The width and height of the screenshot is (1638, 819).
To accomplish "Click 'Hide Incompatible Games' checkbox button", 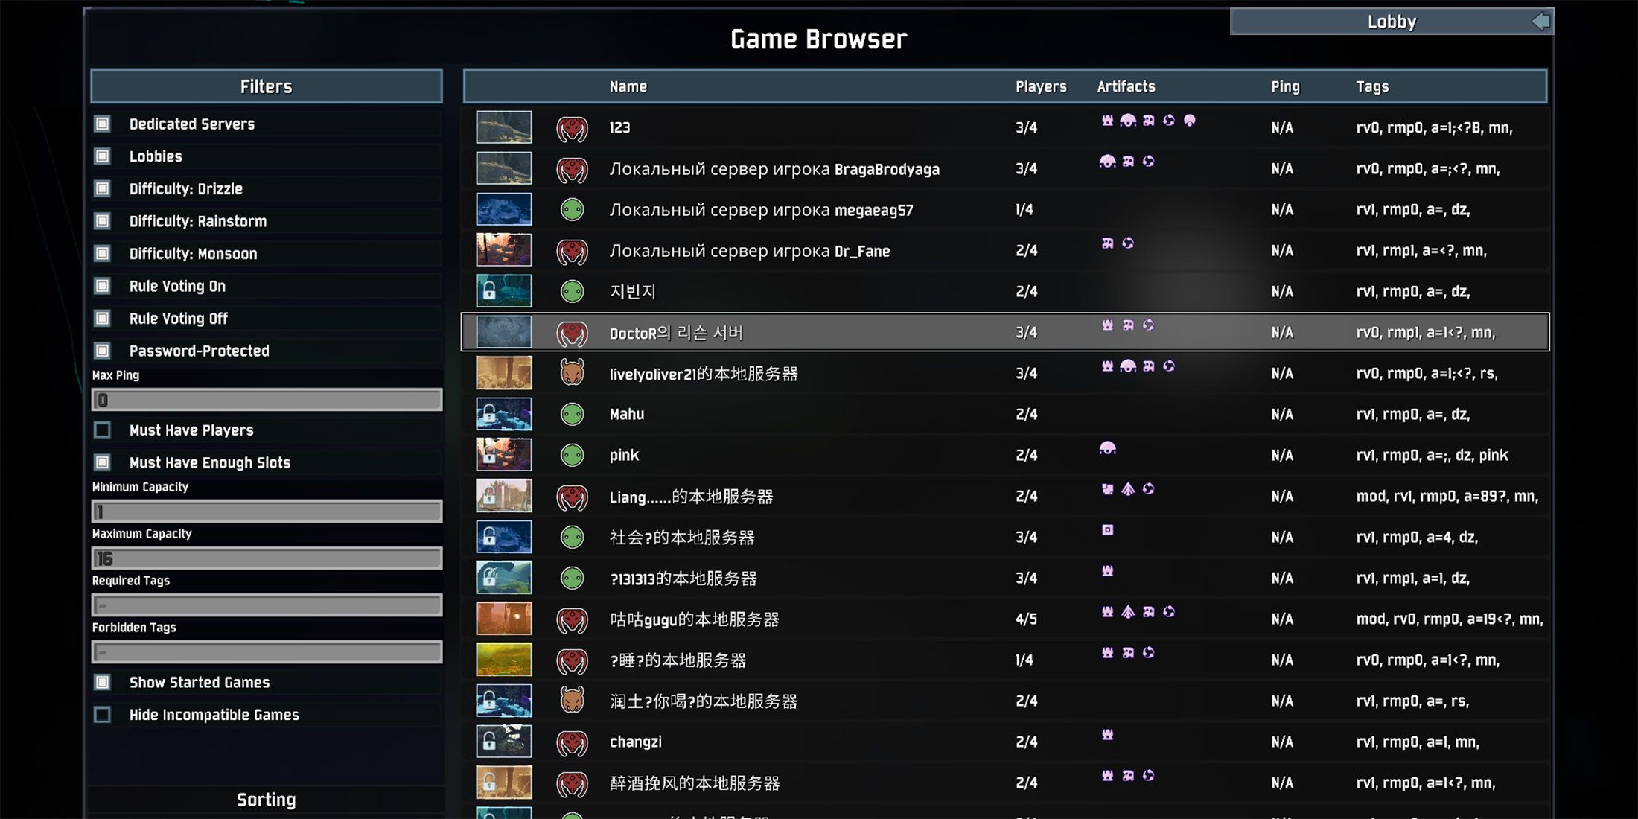I will (x=103, y=715).
